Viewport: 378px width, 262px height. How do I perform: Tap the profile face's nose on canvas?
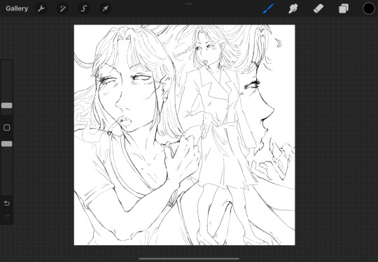[x=269, y=110]
